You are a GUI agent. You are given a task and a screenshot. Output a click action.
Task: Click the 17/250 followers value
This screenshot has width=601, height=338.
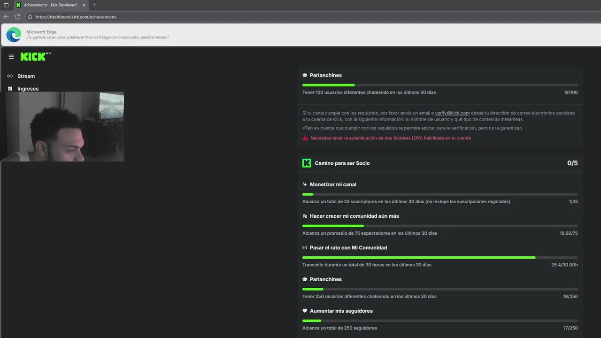[x=570, y=328]
